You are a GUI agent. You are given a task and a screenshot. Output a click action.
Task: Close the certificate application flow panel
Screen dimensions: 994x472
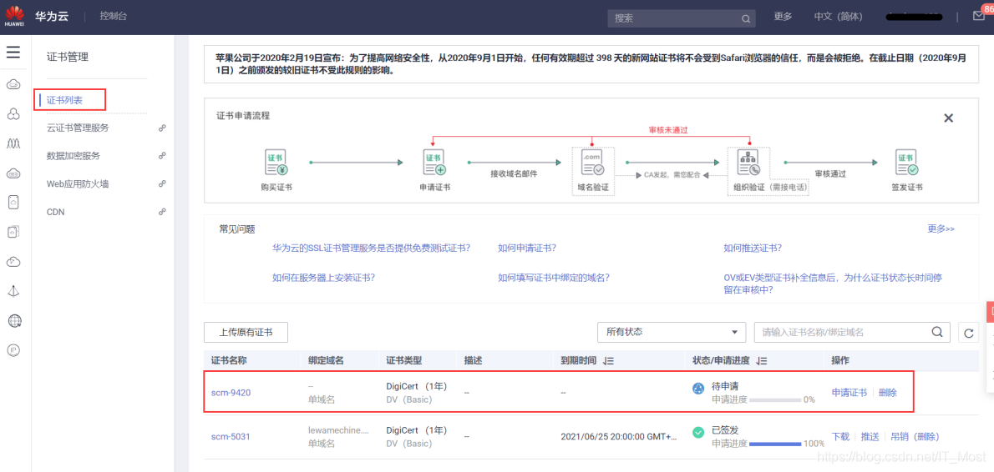point(948,118)
